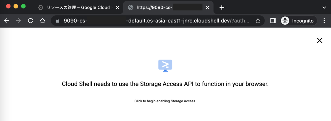Open a new tab with plus
The width and height of the screenshot is (331, 121).
click(x=221, y=7)
